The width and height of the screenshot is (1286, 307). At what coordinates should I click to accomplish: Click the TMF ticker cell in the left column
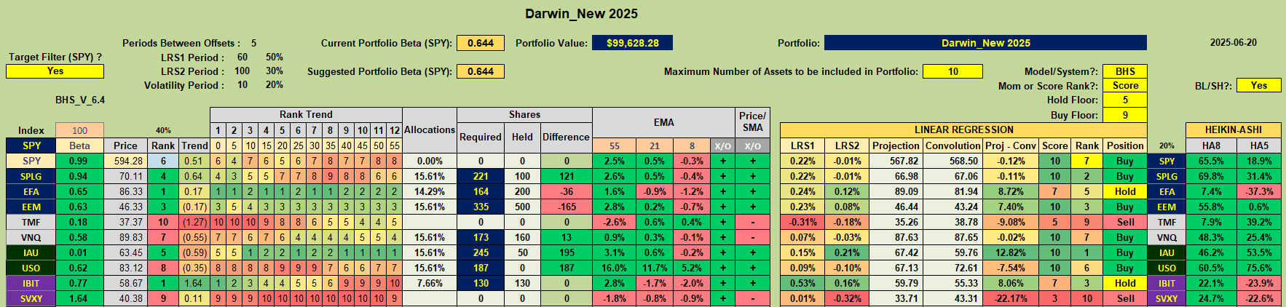31,222
